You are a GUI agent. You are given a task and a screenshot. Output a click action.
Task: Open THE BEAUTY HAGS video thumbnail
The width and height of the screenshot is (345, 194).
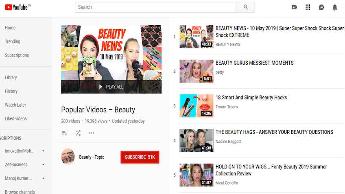coord(197,140)
